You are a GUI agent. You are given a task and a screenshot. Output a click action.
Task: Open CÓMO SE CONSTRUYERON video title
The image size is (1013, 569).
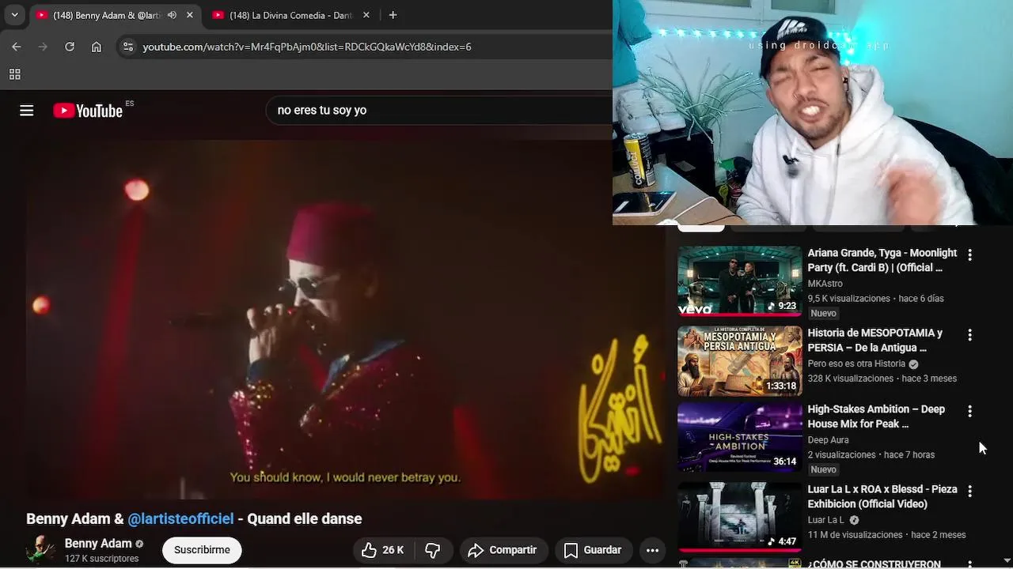coord(874,564)
